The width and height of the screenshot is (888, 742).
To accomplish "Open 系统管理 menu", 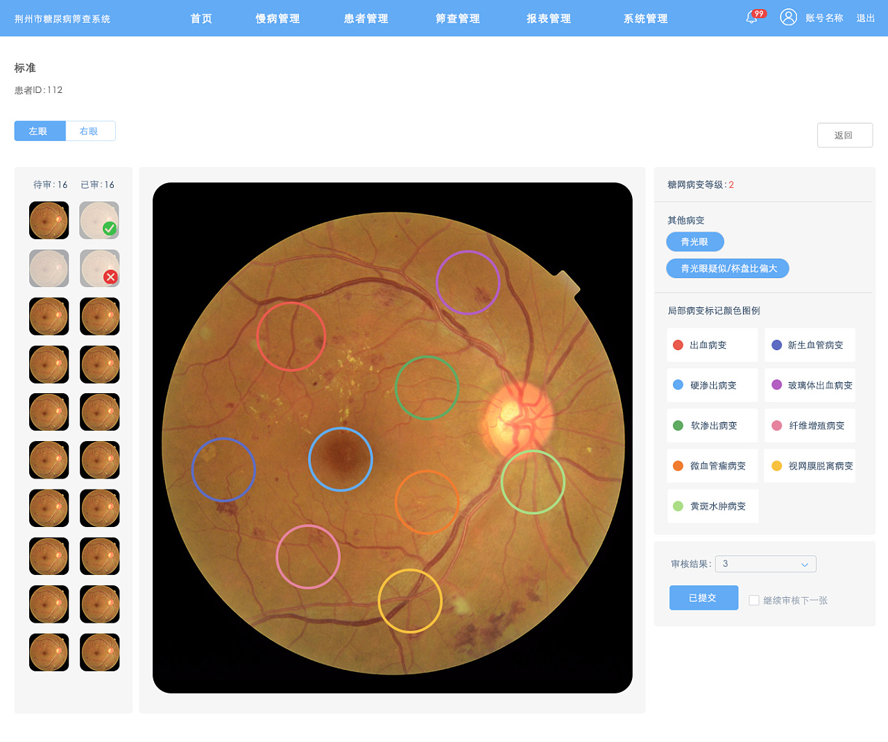I will [x=646, y=18].
